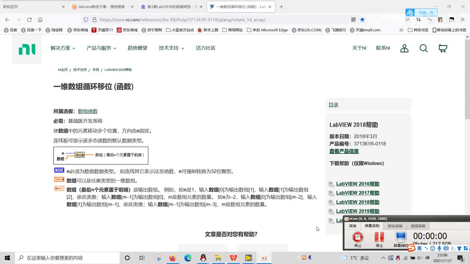Expand the 技术支持 menu

171,48
